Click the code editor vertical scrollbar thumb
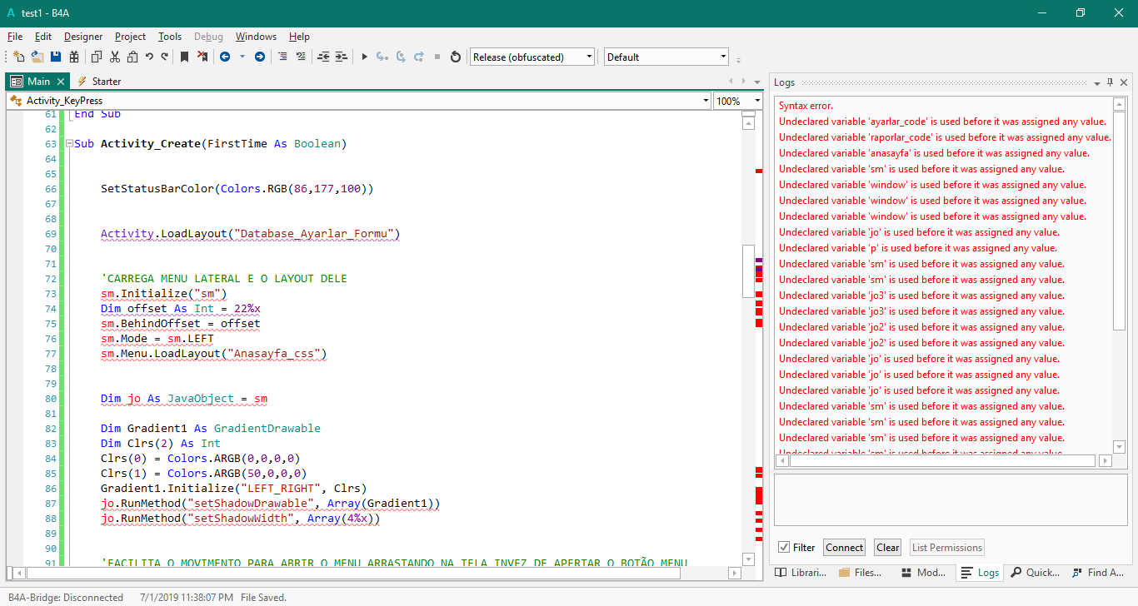Viewport: 1138px width, 606px height. coord(747,271)
